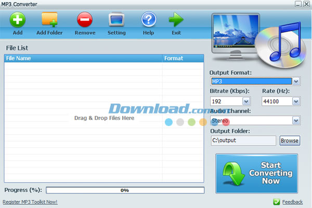This screenshot has height=208, width=312.
Task: Close the MP3 Converter window
Action: [x=306, y=4]
